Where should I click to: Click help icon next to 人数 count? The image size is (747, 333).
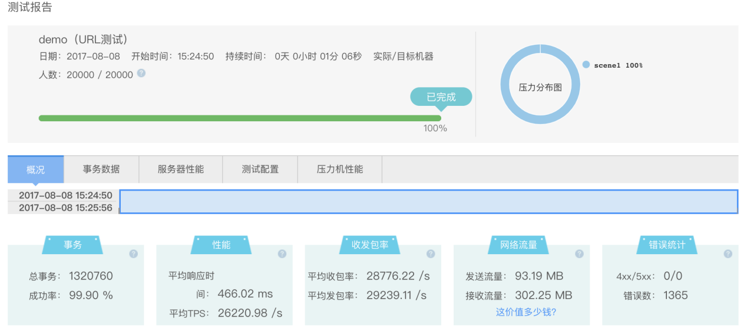click(x=141, y=74)
